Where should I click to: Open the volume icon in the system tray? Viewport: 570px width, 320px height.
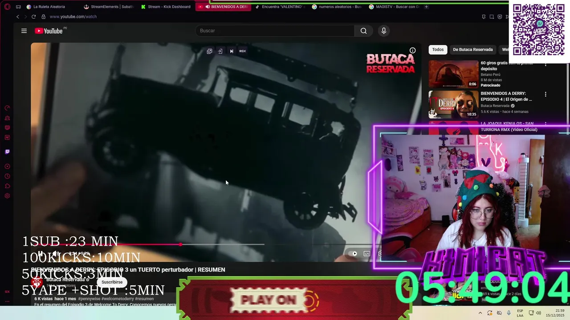(x=538, y=313)
